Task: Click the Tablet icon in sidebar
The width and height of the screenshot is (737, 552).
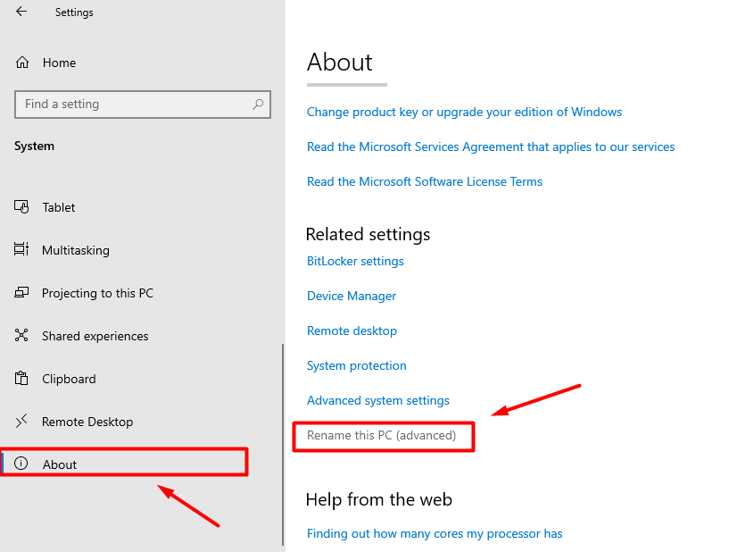Action: tap(21, 207)
